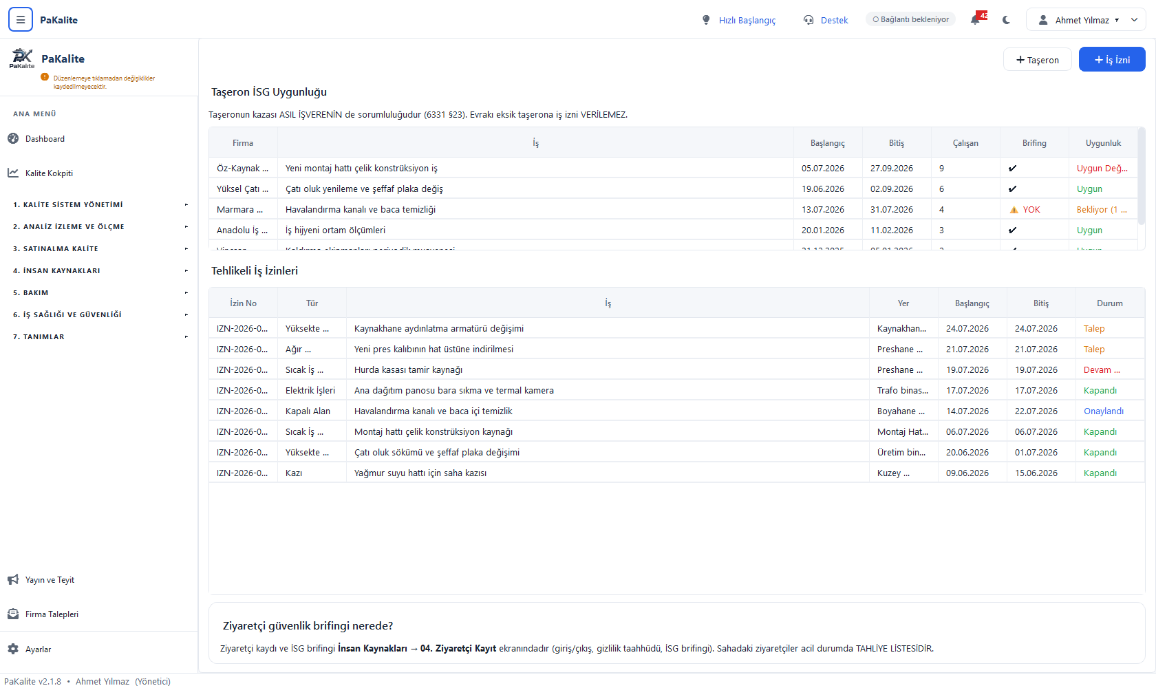
Task: Click the Hızlı Başlangıç lightbulb icon
Action: tap(706, 20)
